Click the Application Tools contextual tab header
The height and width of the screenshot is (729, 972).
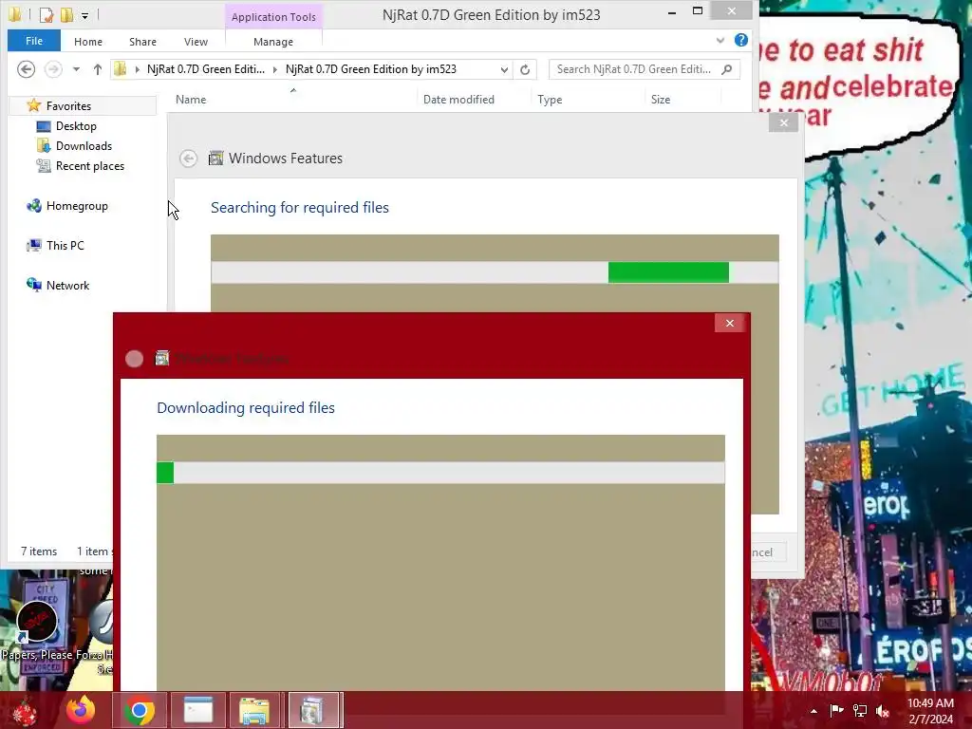coord(273,17)
